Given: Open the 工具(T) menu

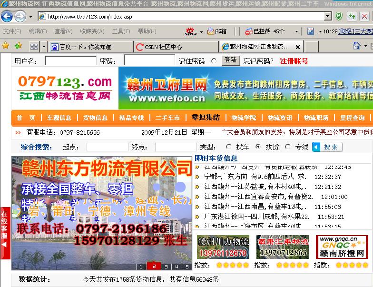Looking at the screenshot, I should pos(121,31).
